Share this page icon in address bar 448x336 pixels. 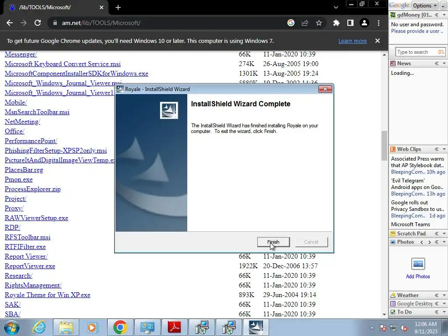pyautogui.click(x=305, y=23)
